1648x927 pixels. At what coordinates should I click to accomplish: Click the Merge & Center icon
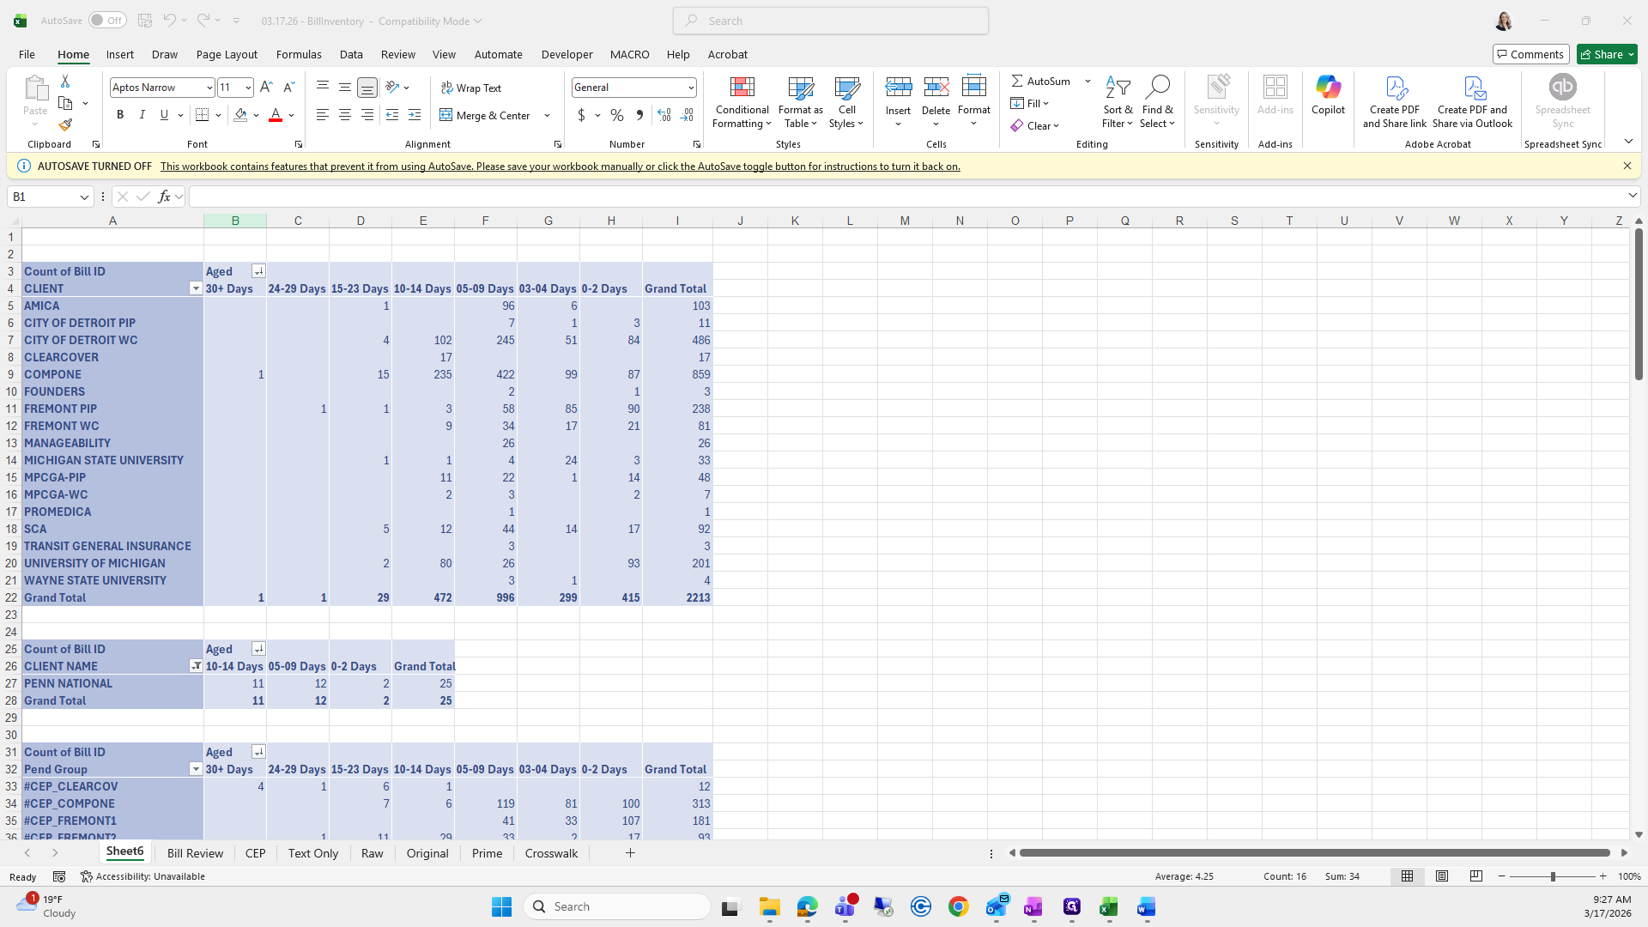pos(486,115)
